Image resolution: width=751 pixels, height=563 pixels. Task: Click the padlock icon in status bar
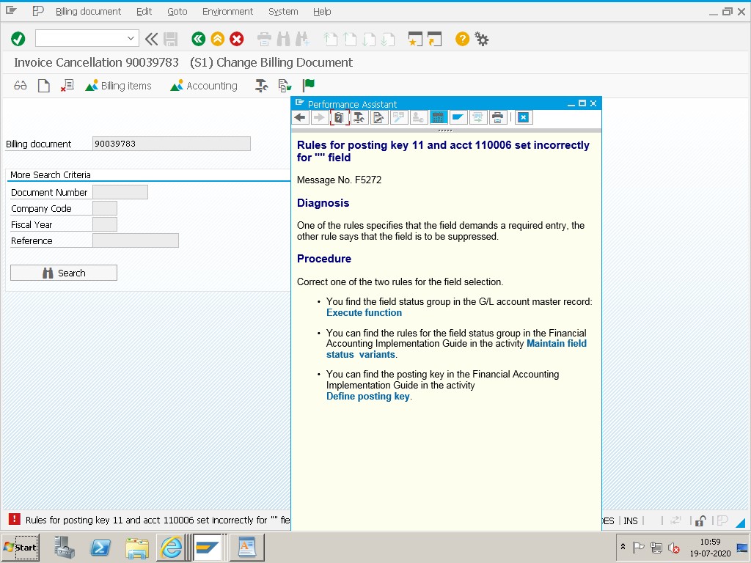700,521
